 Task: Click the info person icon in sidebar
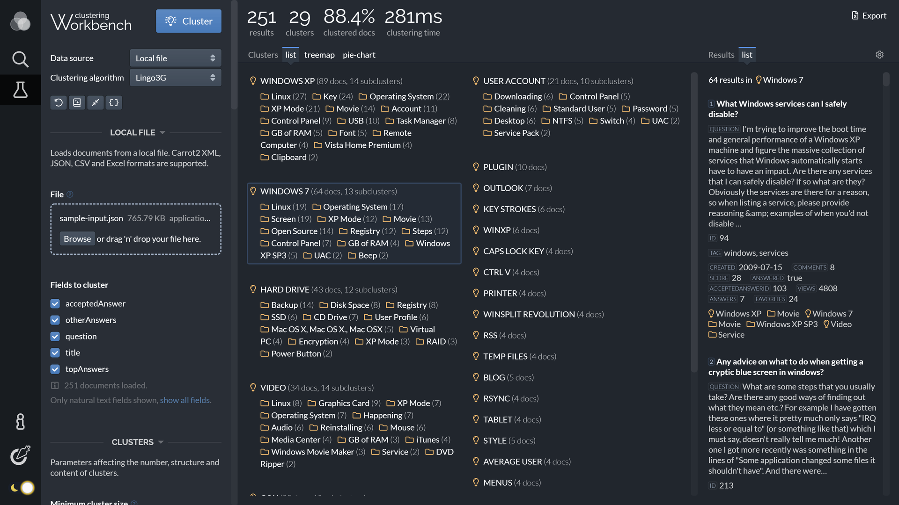20,421
